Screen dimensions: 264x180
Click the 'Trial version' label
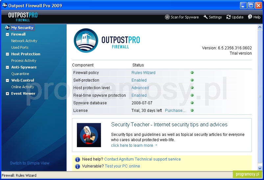click(241, 53)
